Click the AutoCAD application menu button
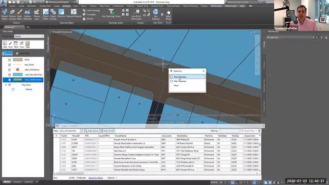329x185 pixels. 3,3
